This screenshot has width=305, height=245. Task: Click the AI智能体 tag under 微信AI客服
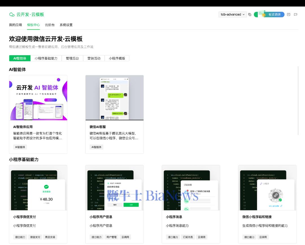pyautogui.click(x=97, y=147)
